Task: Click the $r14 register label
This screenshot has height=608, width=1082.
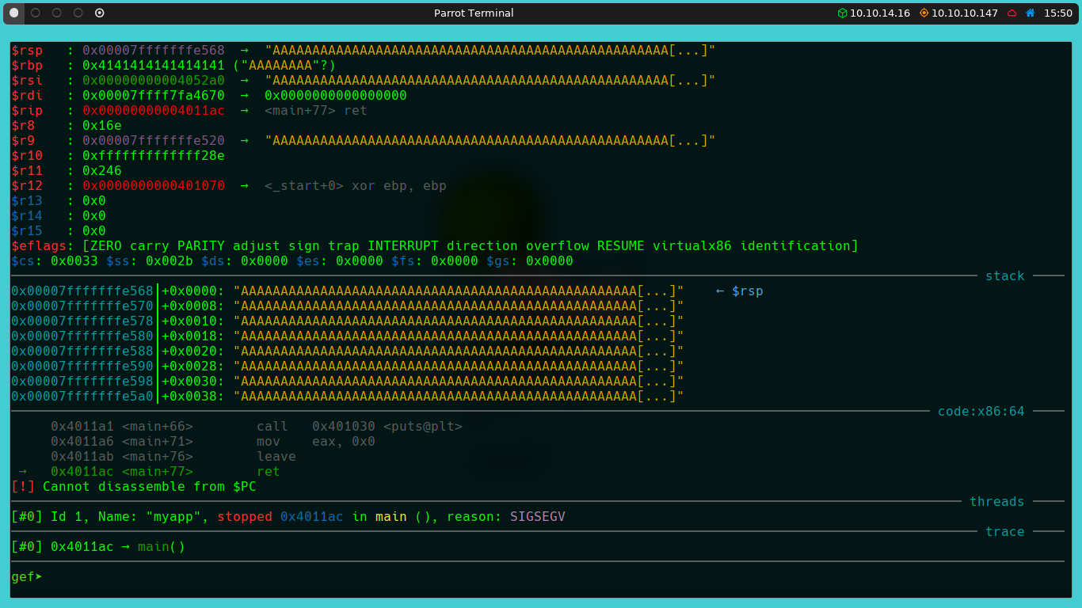Action: click(27, 216)
